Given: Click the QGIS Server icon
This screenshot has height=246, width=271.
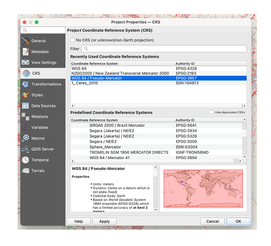Looking at the screenshot, I should [x=26, y=149].
